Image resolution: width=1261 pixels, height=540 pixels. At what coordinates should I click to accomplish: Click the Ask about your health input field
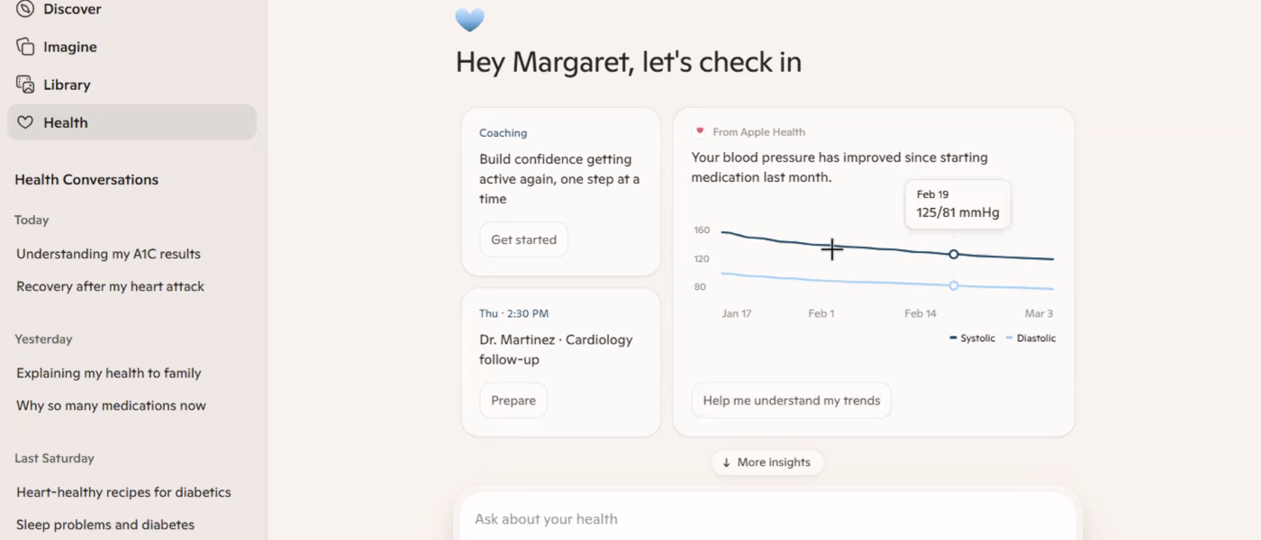767,518
